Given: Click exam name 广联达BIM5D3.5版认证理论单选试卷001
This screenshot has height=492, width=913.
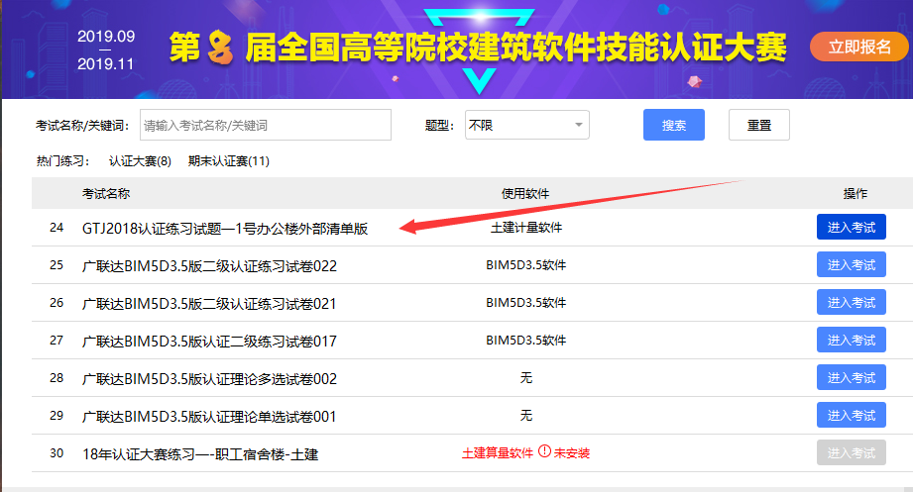Looking at the screenshot, I should 209,417.
